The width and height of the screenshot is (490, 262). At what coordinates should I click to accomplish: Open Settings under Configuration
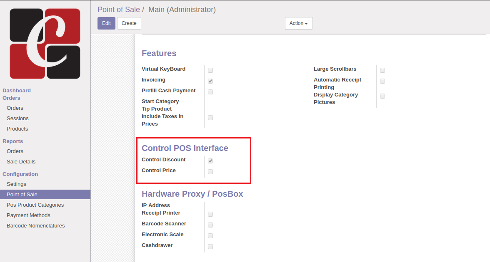click(16, 184)
